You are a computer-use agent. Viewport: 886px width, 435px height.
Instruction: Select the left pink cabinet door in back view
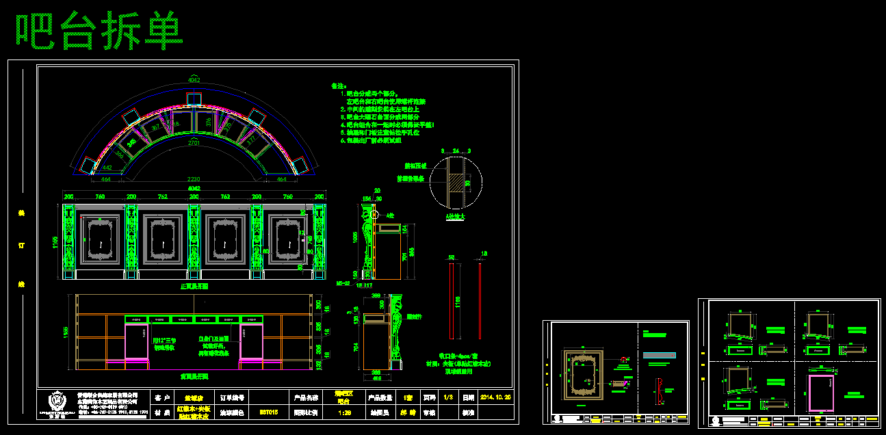(136, 341)
